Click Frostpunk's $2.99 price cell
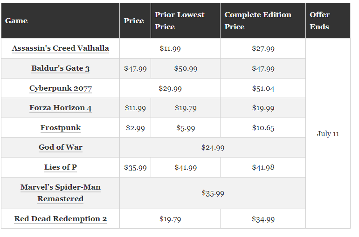 pyautogui.click(x=135, y=128)
